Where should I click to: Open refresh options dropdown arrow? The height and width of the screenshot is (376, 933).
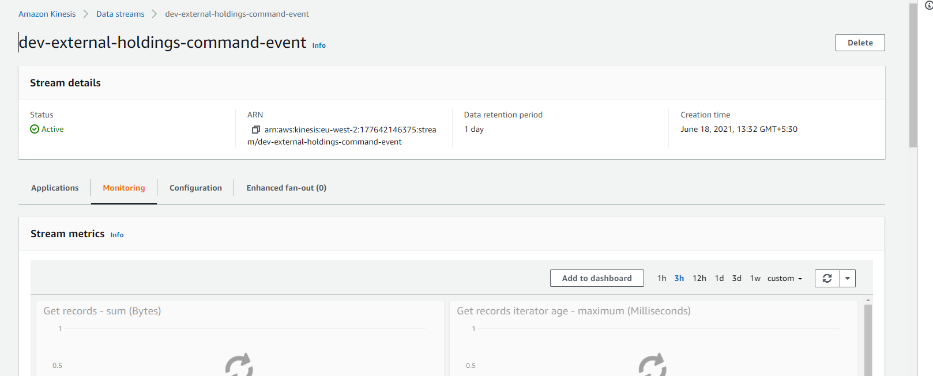(x=848, y=278)
